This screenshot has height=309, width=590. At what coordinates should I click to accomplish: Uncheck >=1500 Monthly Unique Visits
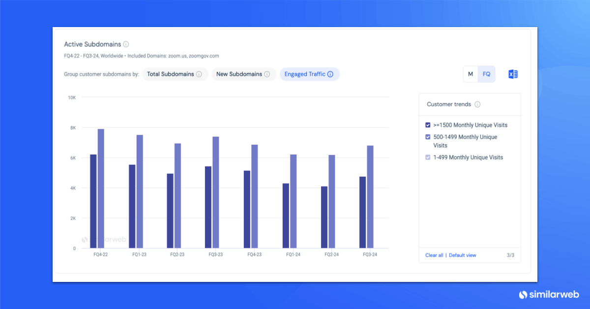427,125
